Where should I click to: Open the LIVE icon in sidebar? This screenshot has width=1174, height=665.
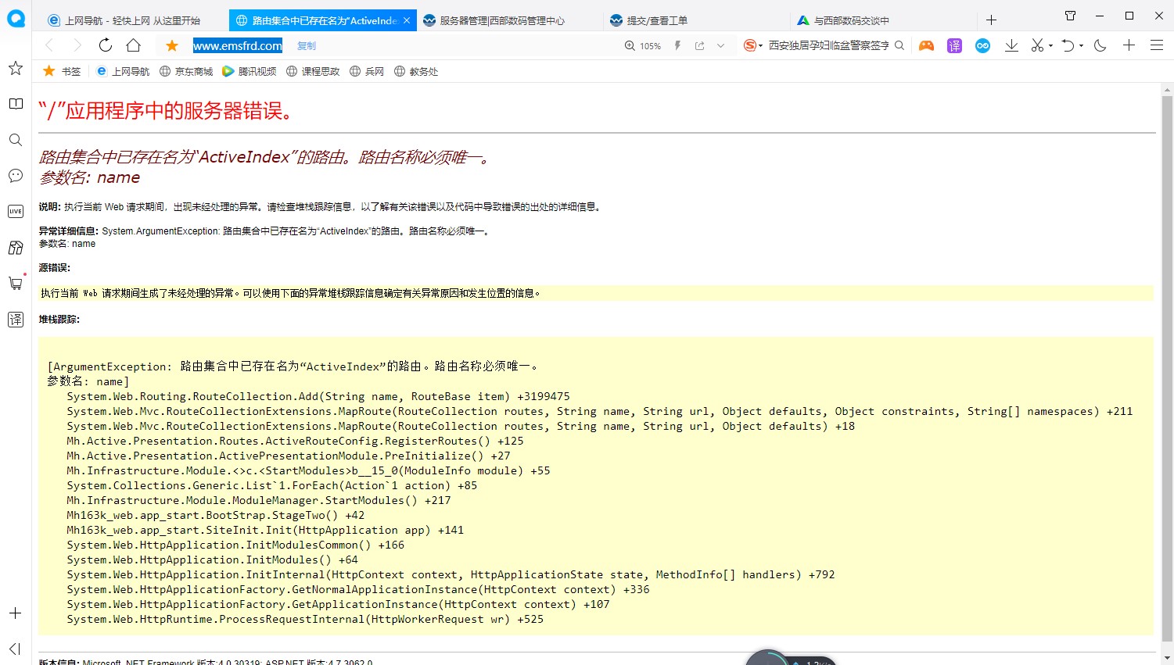coord(16,211)
